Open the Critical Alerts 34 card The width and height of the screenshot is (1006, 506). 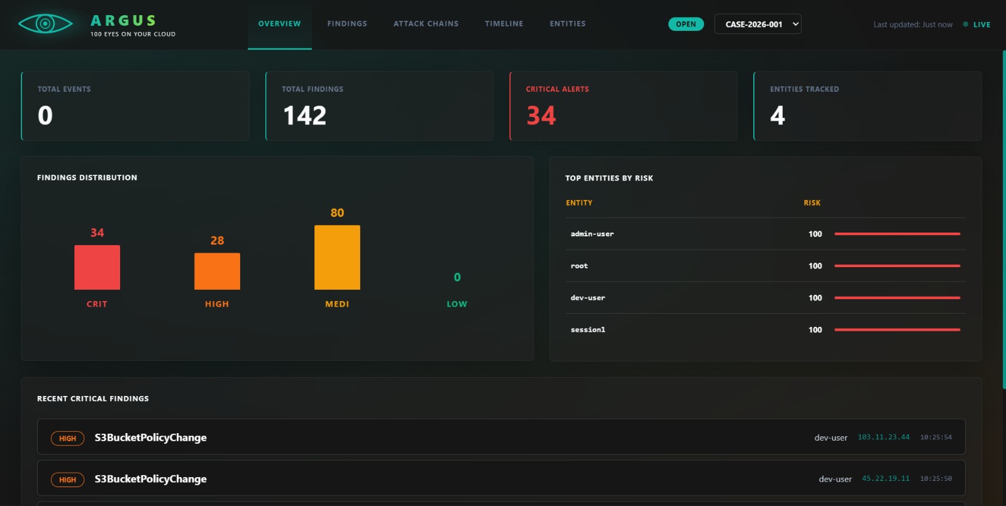coord(623,106)
